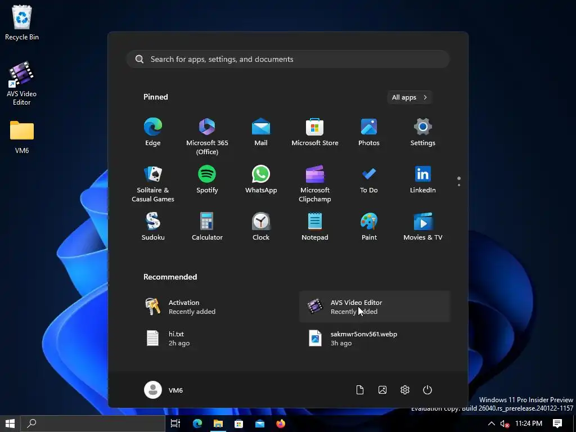Open Edge from pinned apps
Screen dimensions: 576x432
pyautogui.click(x=153, y=132)
